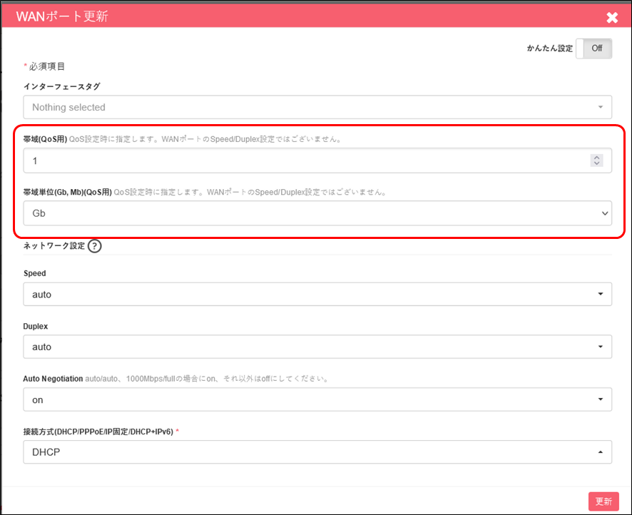The image size is (632, 515).
Task: Open the Duplex dropdown set to auto
Action: click(x=317, y=347)
